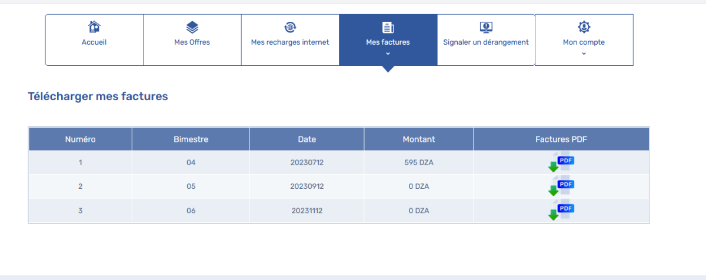Click the Numéro column header

pos(80,139)
